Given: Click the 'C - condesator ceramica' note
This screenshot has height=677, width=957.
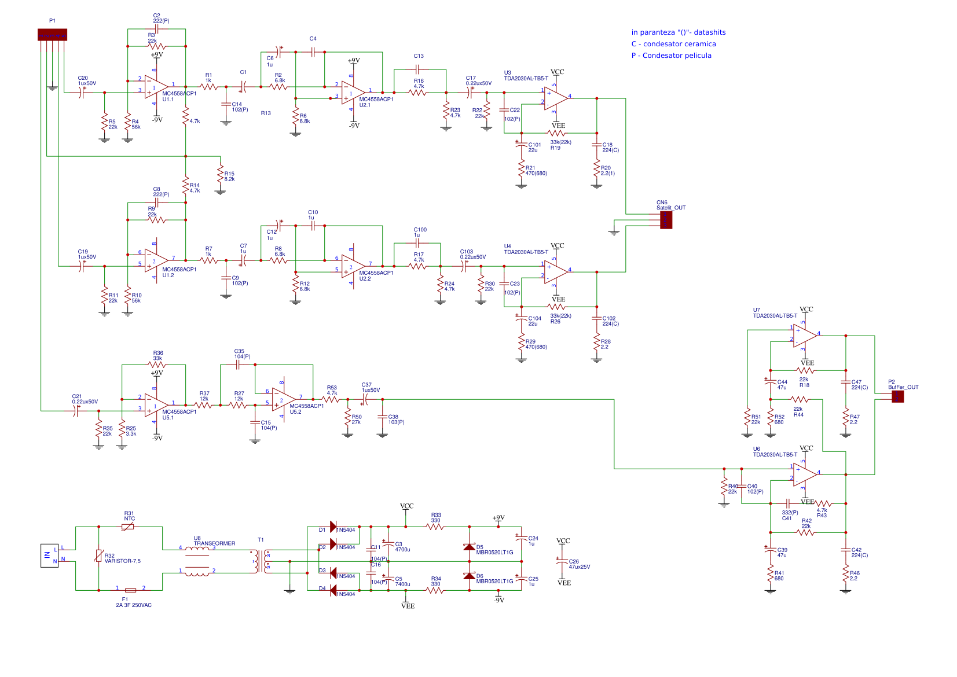Looking at the screenshot, I should (673, 44).
